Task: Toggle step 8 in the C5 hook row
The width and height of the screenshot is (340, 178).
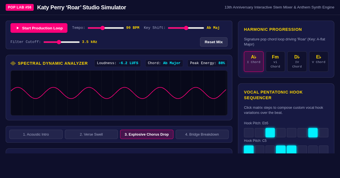Action: click(x=324, y=149)
